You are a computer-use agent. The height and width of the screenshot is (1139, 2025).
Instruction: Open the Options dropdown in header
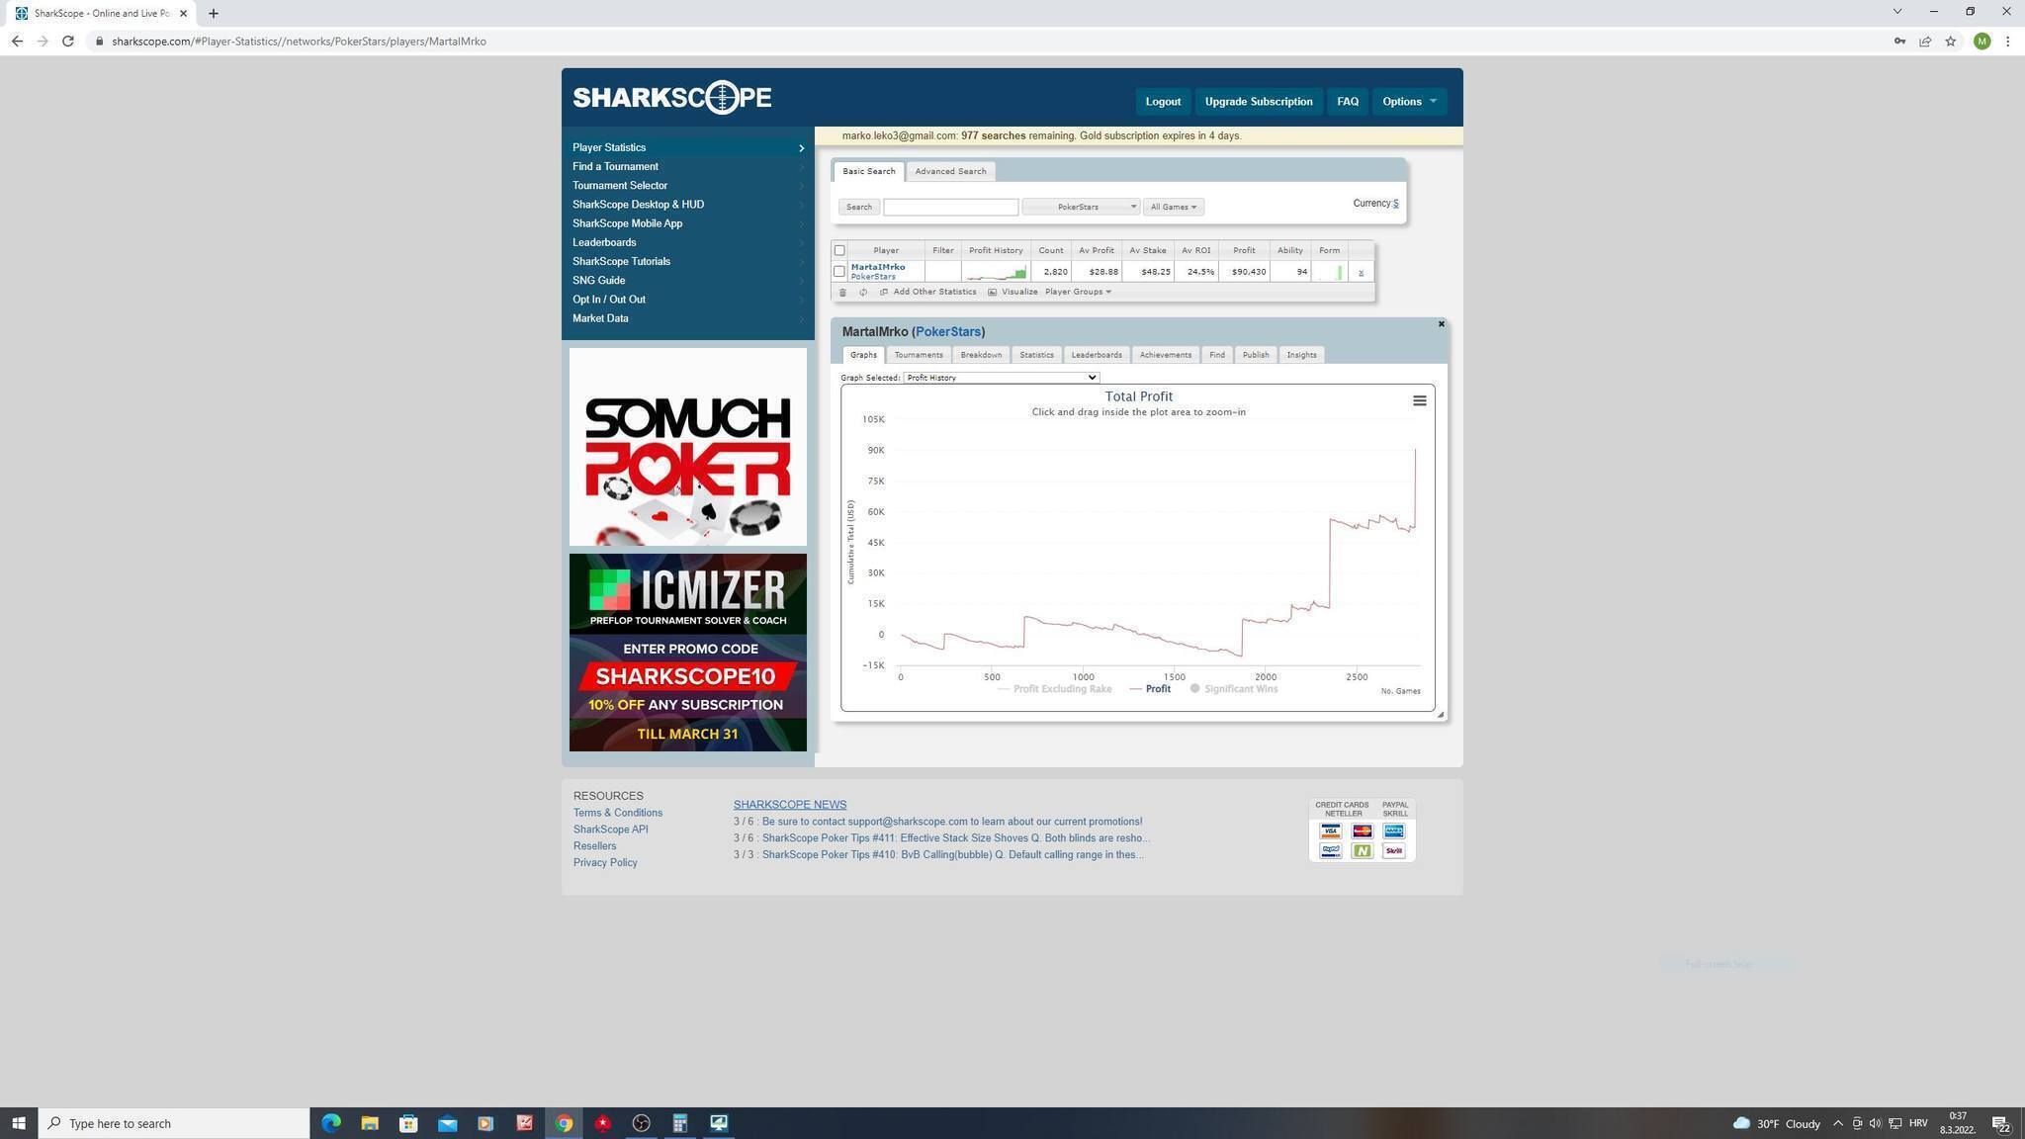tap(1409, 102)
